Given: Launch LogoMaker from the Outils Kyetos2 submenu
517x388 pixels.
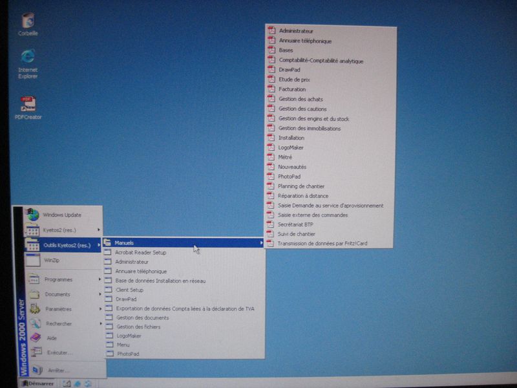Looking at the screenshot, I should point(185,336).
